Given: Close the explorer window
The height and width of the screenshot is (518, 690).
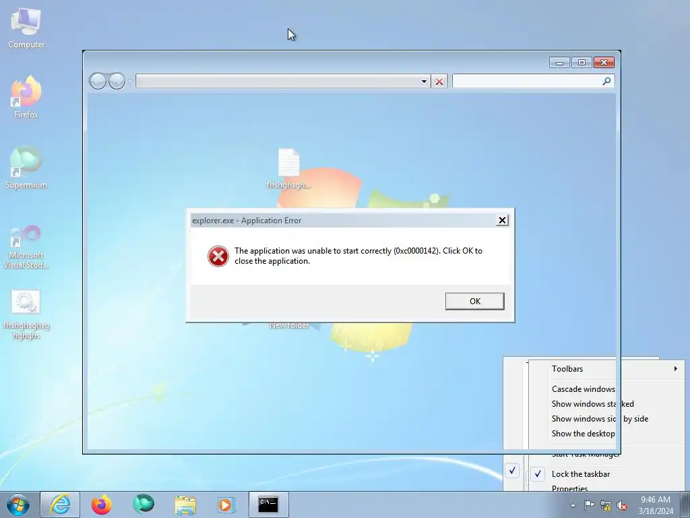Looking at the screenshot, I should (x=604, y=63).
